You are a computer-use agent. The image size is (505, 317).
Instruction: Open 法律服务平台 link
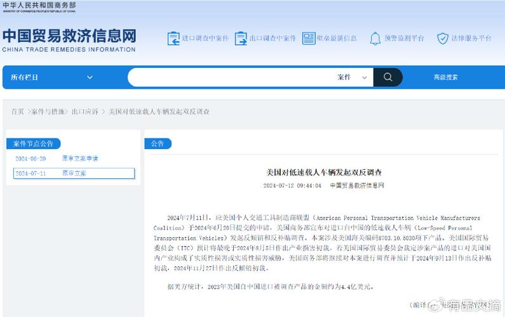click(471, 39)
